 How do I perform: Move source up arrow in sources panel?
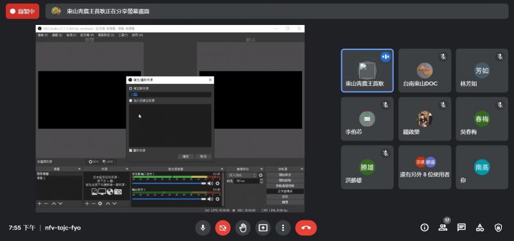coord(108,203)
